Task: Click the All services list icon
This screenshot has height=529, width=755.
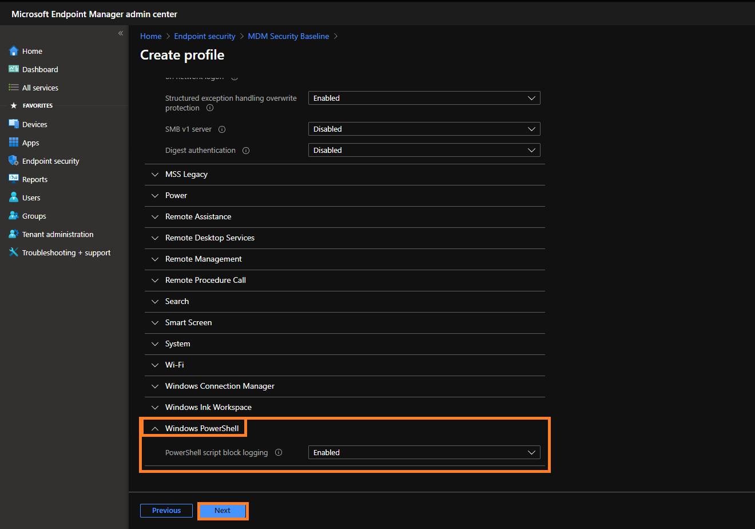Action: pos(14,88)
